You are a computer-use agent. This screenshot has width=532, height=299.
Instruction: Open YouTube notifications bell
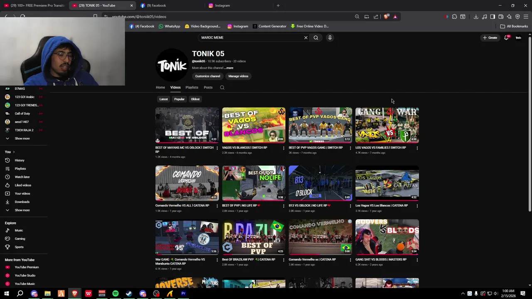[x=507, y=37]
